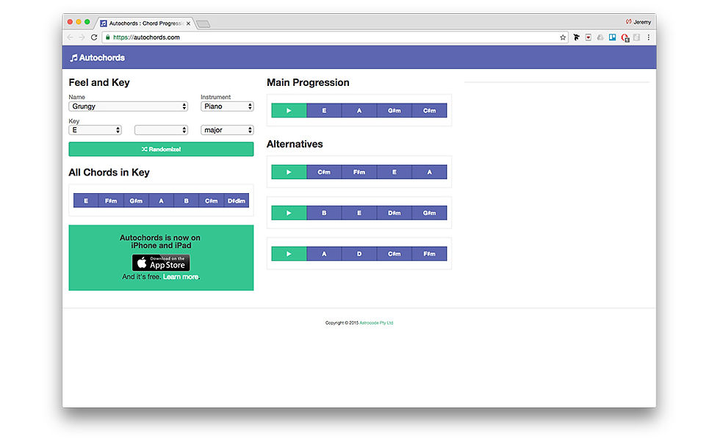Click F#m in third alternative progression
This screenshot has height=442, width=720.
pyautogui.click(x=429, y=254)
